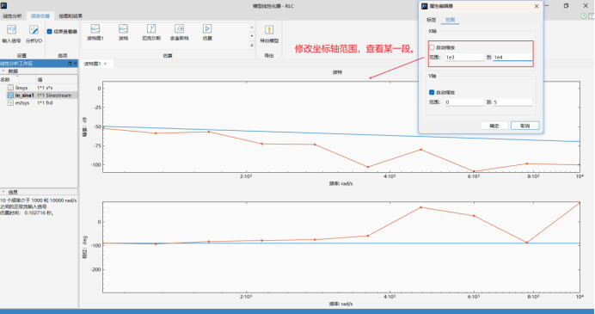The height and width of the screenshot is (314, 595).
Task: Enable X-axis 自动缩放 checkbox
Action: tap(432, 47)
